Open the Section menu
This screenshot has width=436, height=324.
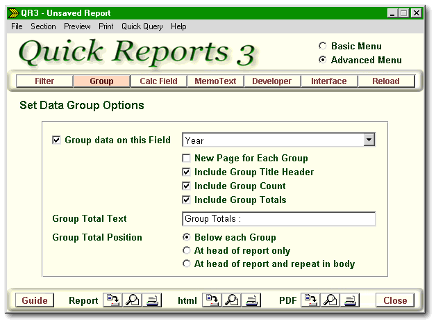[43, 26]
